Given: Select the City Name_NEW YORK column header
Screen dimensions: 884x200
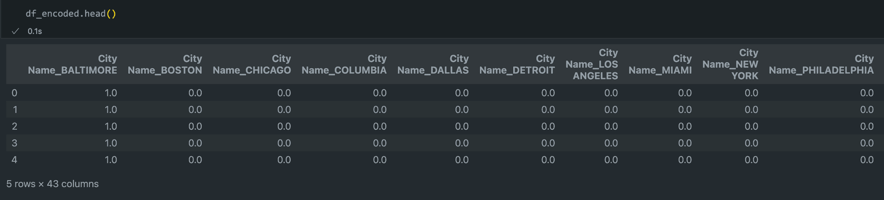Looking at the screenshot, I should pyautogui.click(x=730, y=64).
